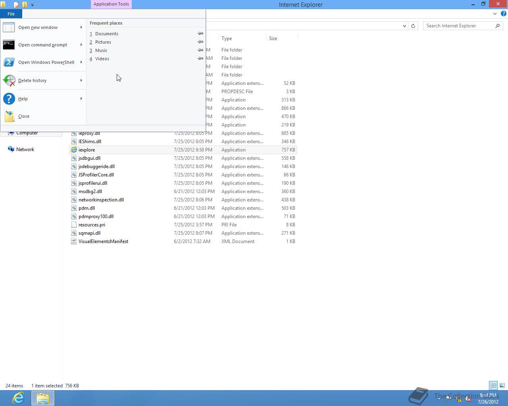Expand Open command prompt submenu arrow
508x406 pixels.
(x=81, y=45)
